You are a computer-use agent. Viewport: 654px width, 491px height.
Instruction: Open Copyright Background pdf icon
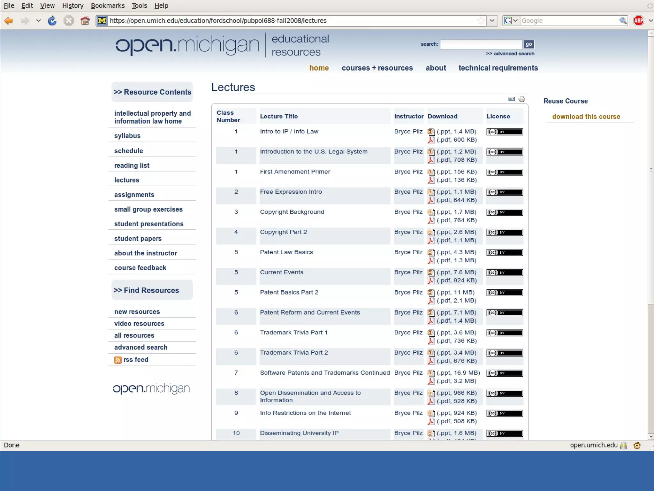click(x=431, y=220)
